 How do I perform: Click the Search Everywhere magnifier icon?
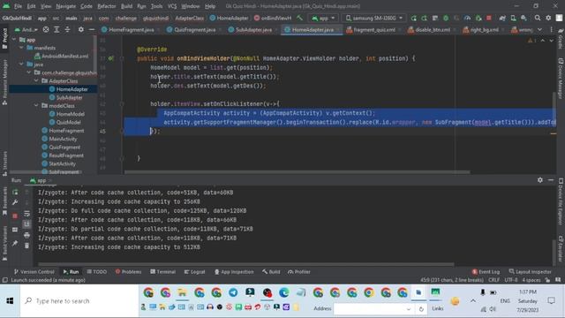pyautogui.click(x=538, y=18)
